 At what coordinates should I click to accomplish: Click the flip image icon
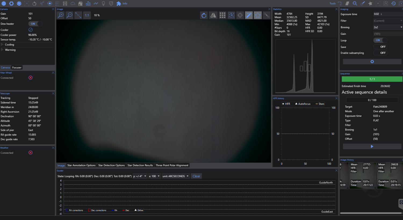(213, 15)
